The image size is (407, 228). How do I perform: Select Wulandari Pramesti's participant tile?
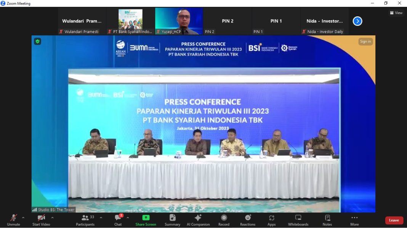coord(82,21)
